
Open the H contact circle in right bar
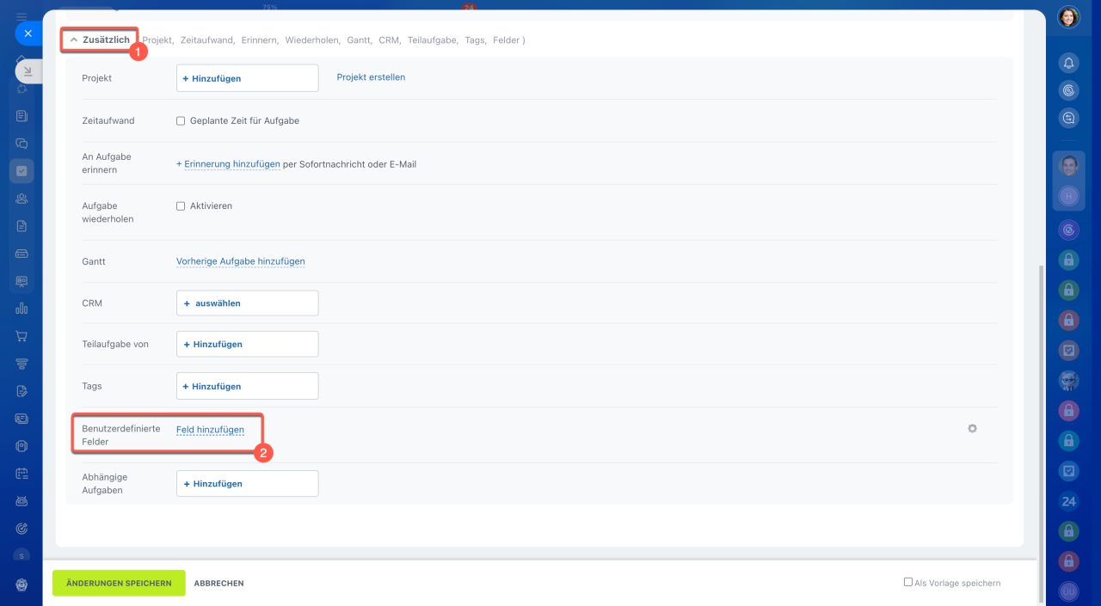(1068, 196)
